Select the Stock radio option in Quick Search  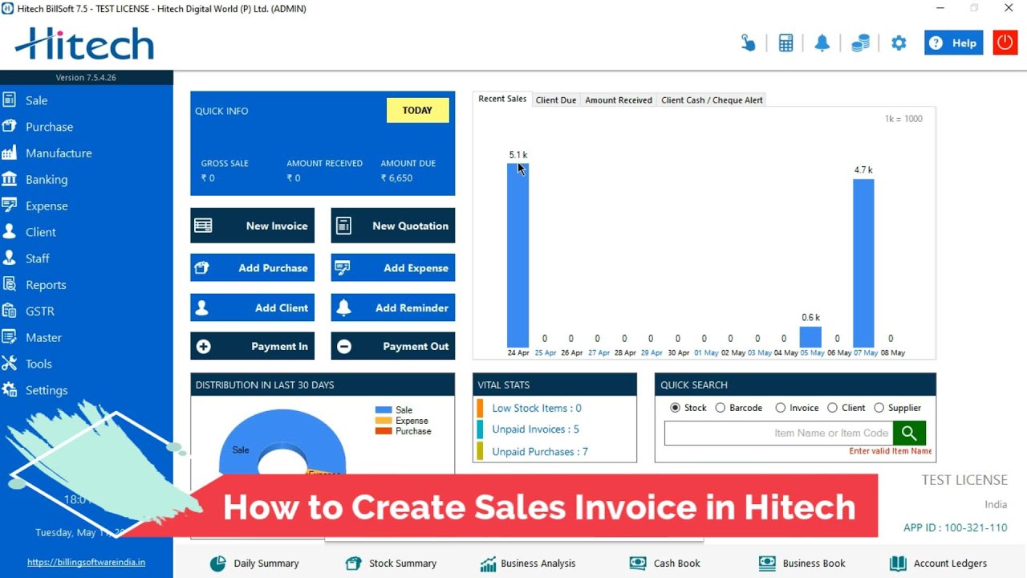coord(676,408)
